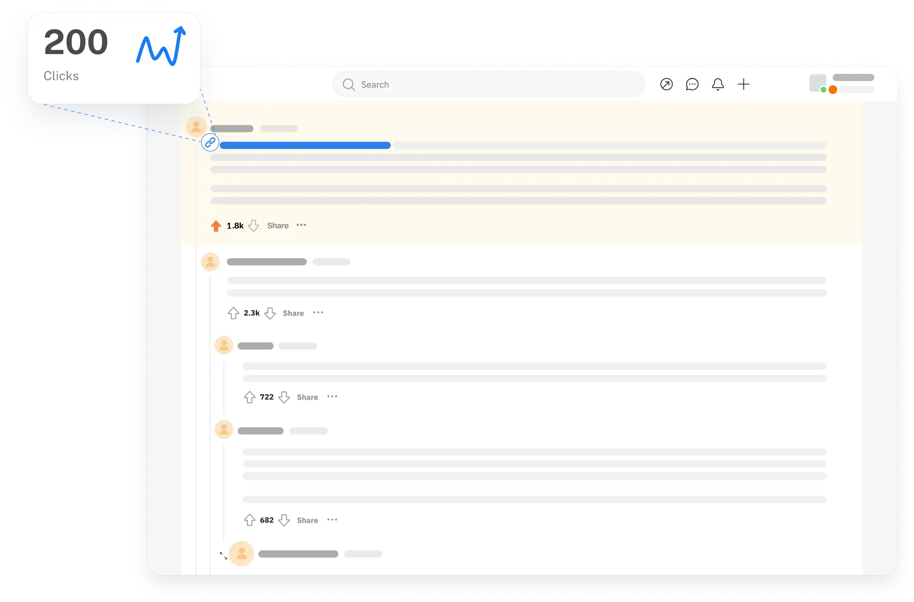Upvote the comment with 682 votes
Image resolution: width=914 pixels, height=602 pixels.
[250, 520]
